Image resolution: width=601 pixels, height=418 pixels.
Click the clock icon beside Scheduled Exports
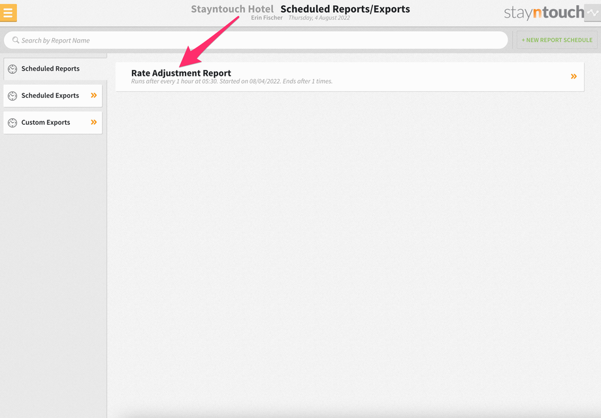[12, 96]
